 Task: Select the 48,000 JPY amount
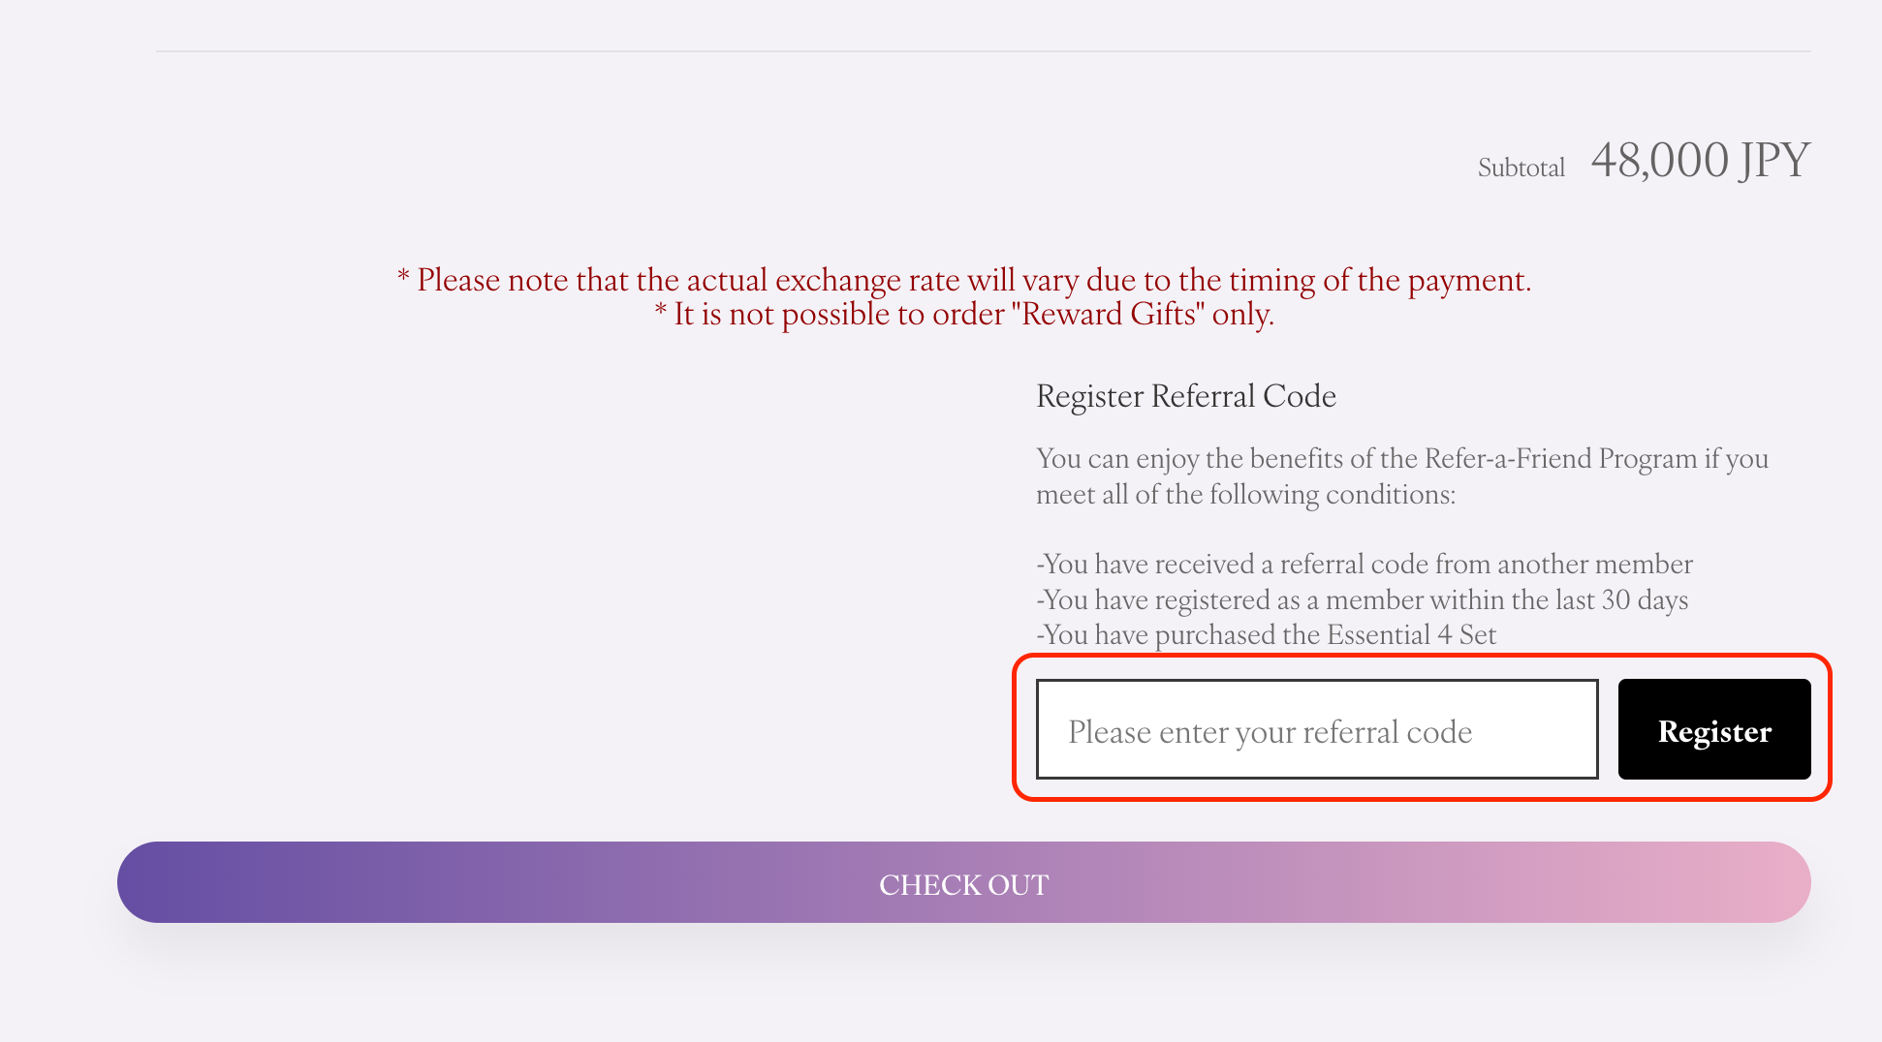[1700, 160]
